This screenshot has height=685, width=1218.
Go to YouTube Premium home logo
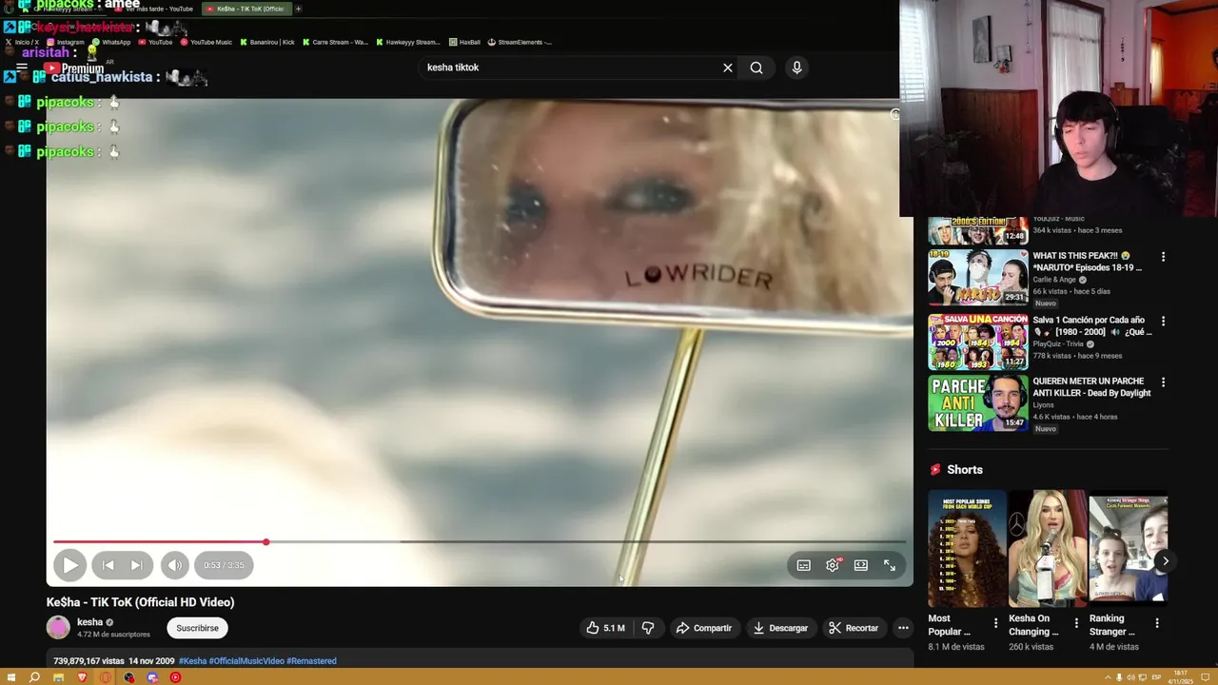click(74, 68)
